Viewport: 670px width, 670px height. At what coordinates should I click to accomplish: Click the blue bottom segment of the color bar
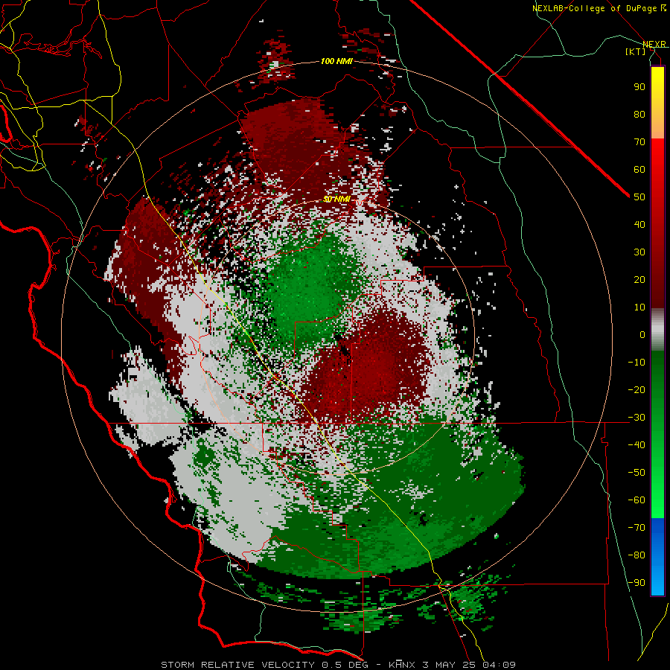point(657,557)
